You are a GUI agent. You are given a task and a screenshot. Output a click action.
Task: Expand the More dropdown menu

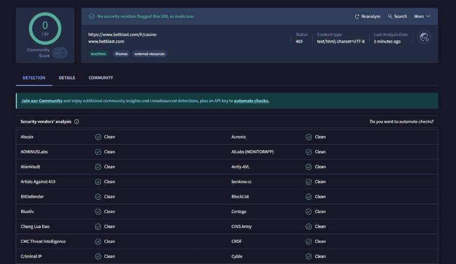pos(422,16)
